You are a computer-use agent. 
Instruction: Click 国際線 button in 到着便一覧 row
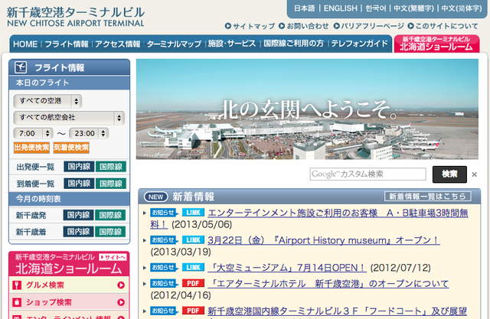111,184
